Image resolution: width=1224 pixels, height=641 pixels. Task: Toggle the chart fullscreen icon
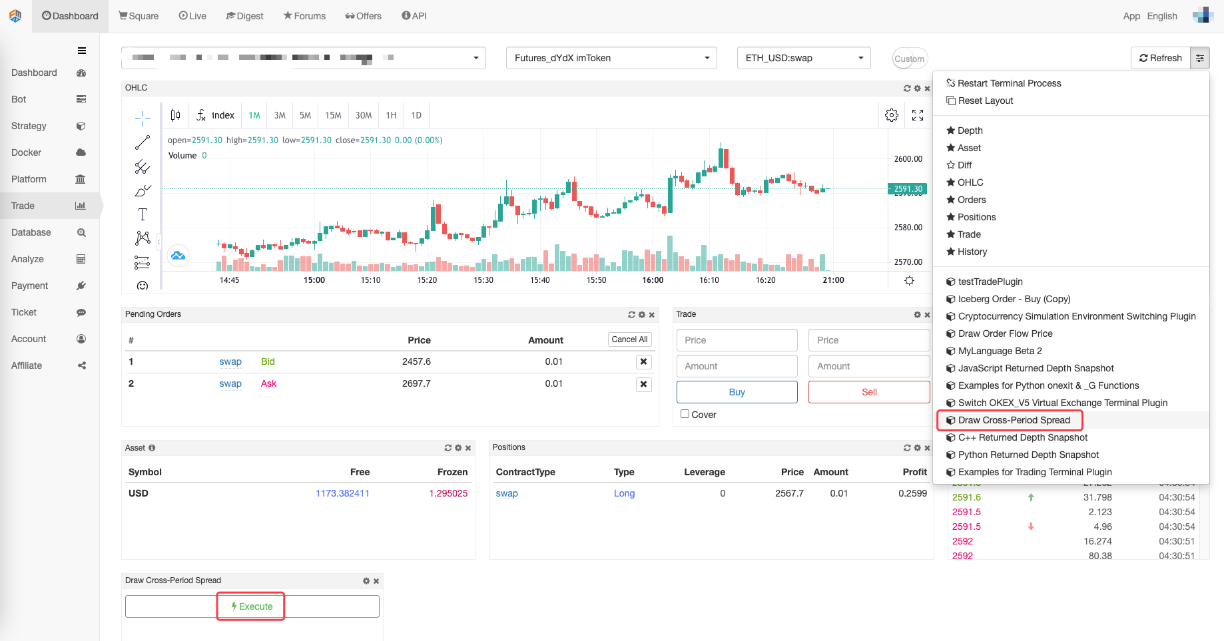pos(918,115)
